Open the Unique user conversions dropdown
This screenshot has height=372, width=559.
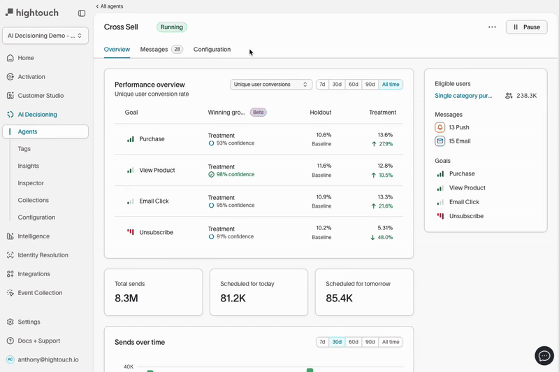coord(271,85)
